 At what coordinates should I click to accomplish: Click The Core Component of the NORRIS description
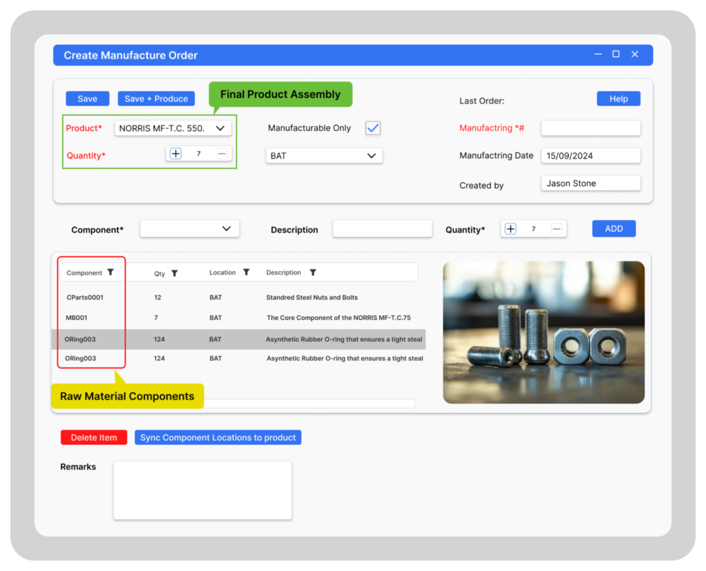(339, 317)
